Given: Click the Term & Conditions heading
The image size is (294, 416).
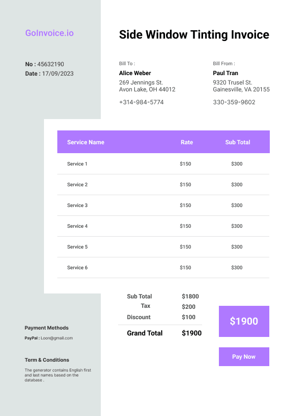Looking at the screenshot, I should point(47,360).
